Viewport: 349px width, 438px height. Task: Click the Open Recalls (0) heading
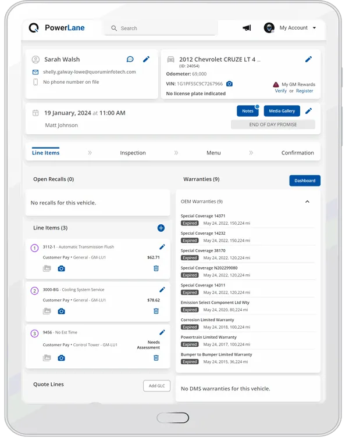pos(54,179)
